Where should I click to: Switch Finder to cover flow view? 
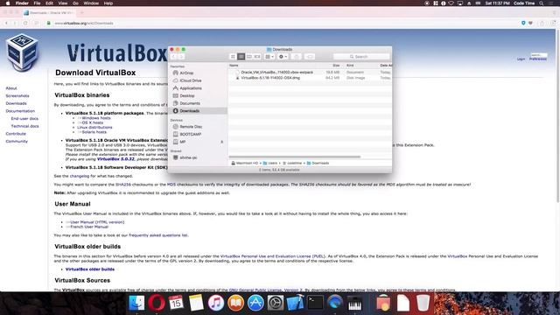[x=257, y=56]
